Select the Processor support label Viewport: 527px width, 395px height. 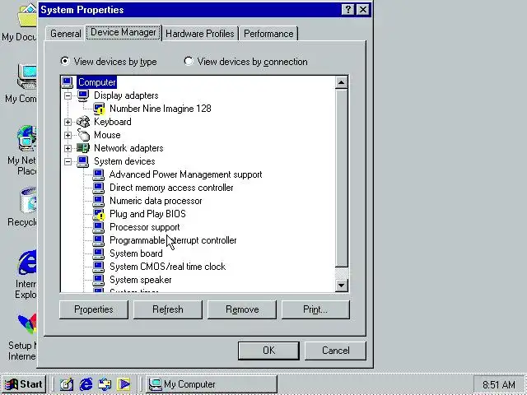145,227
